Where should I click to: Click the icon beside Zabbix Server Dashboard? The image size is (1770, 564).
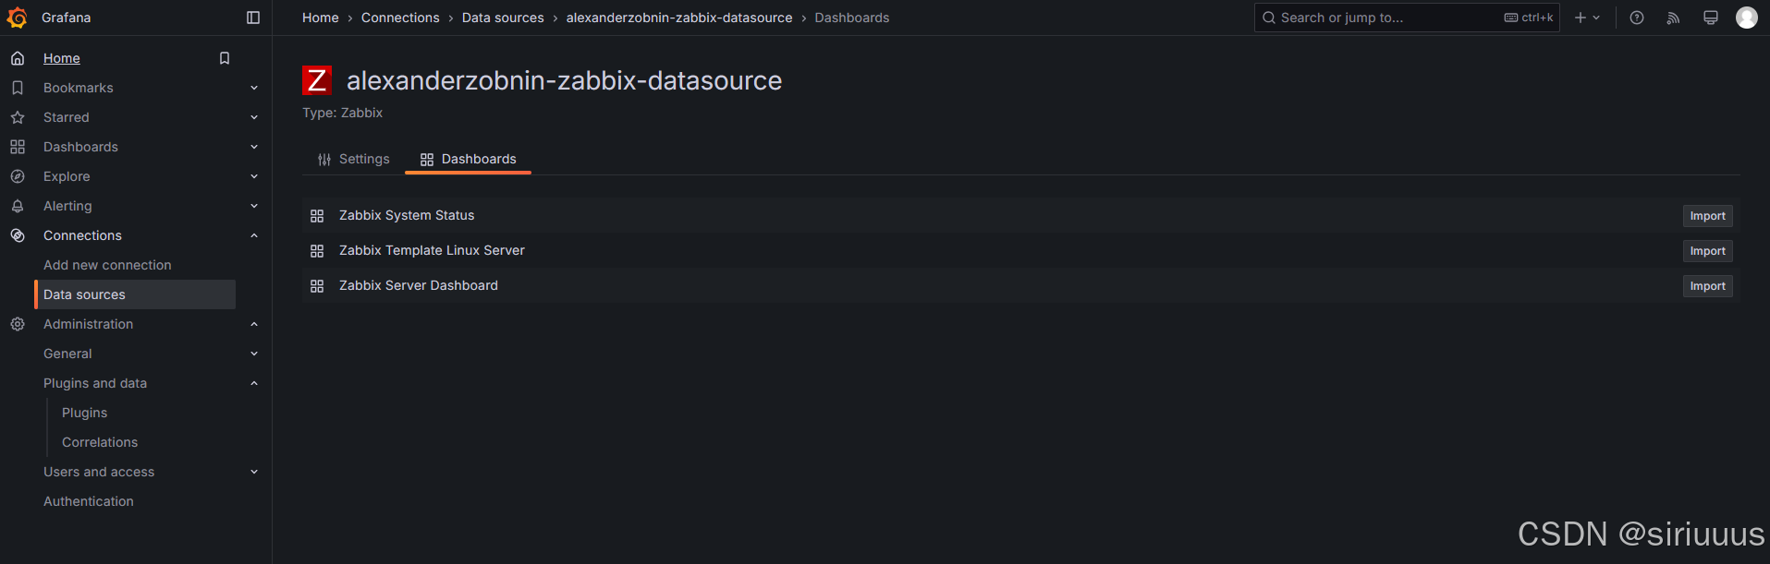tap(317, 286)
